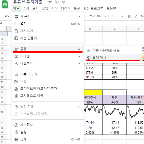Open the Google Sheets home icon
Screen dimensions: 144x144
tap(5, 4)
